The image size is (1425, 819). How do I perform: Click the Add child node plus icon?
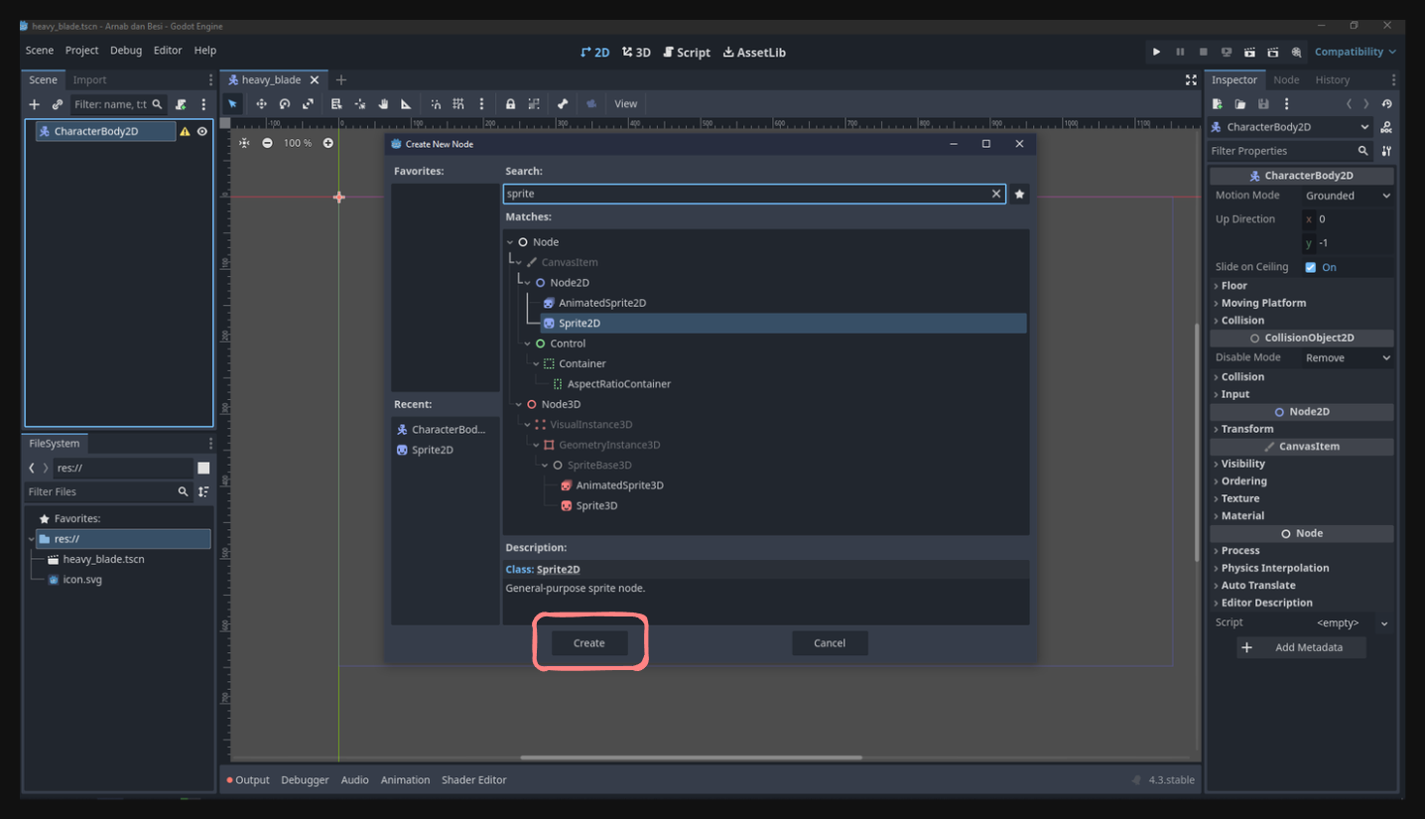click(34, 104)
